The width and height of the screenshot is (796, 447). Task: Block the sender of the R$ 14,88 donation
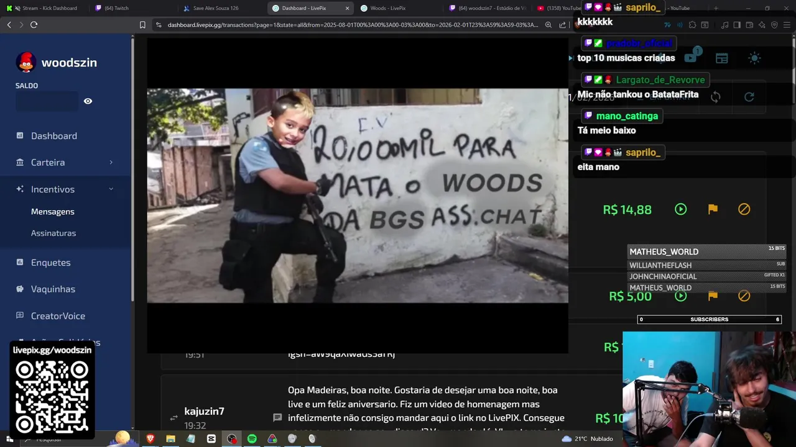pyautogui.click(x=744, y=209)
